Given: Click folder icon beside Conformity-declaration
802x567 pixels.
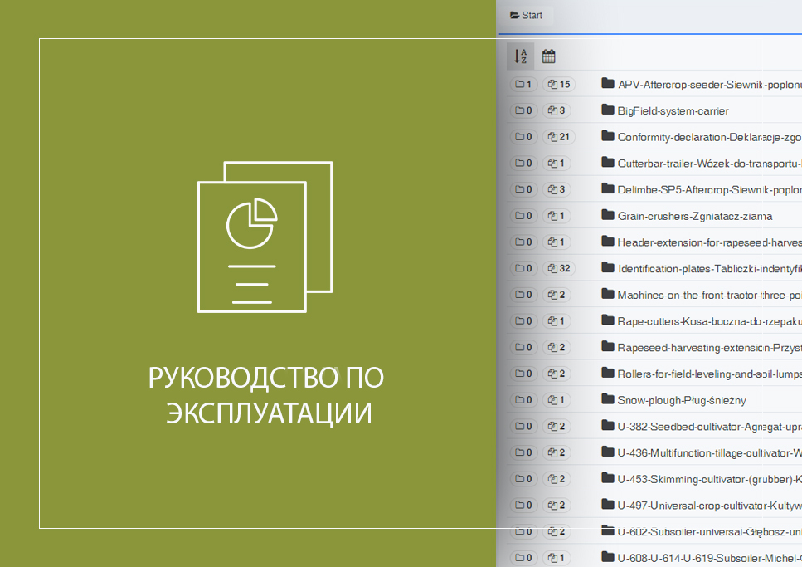Looking at the screenshot, I should click(608, 136).
